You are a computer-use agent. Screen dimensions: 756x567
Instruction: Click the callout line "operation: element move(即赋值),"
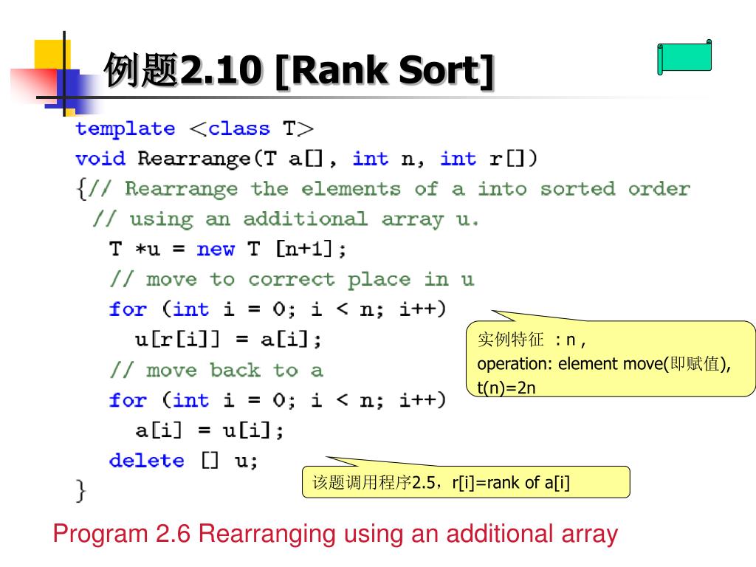(604, 364)
